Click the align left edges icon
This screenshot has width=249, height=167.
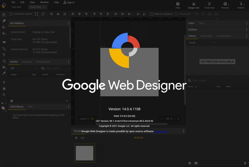point(73,14)
